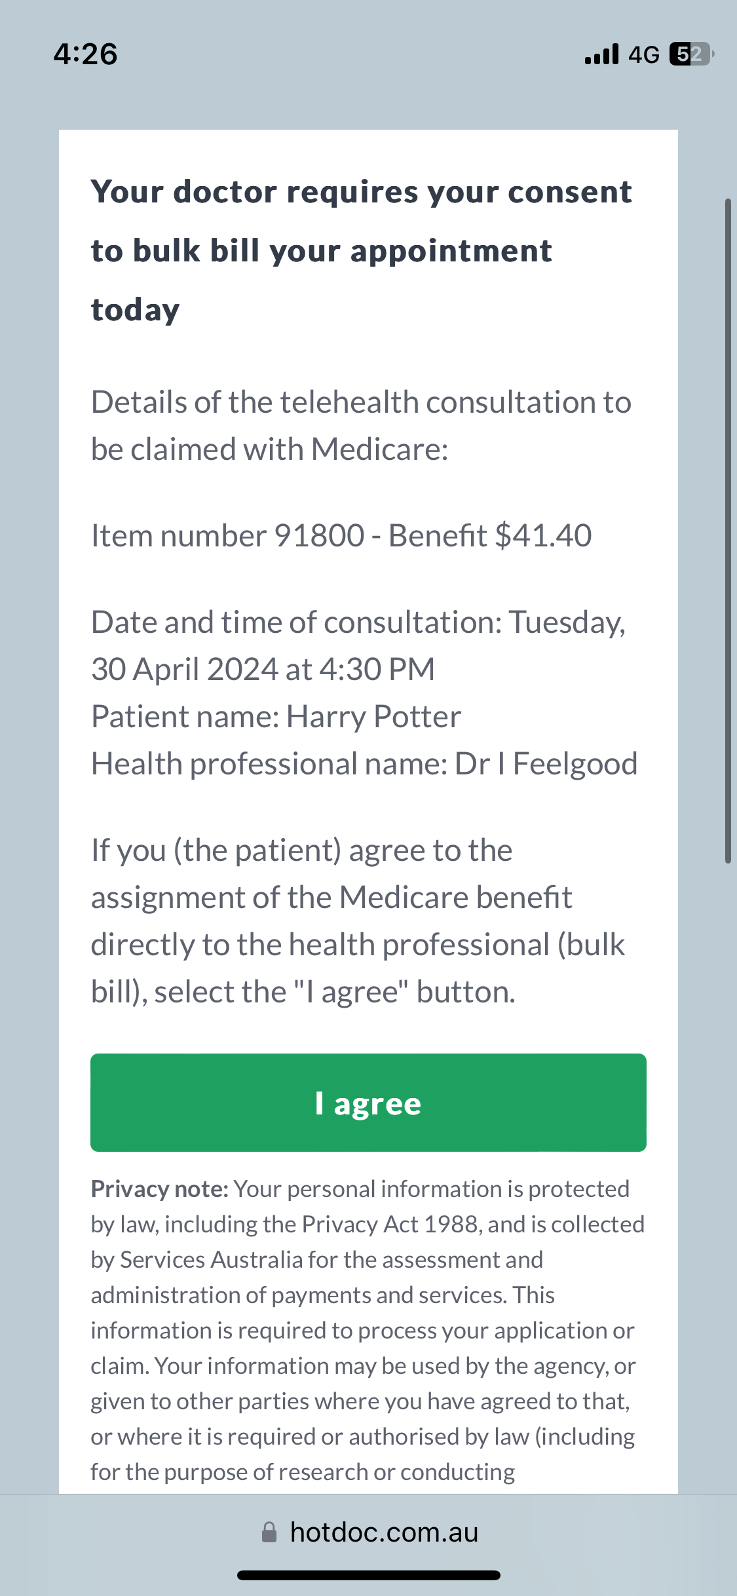Tap the battery level icon

click(690, 54)
